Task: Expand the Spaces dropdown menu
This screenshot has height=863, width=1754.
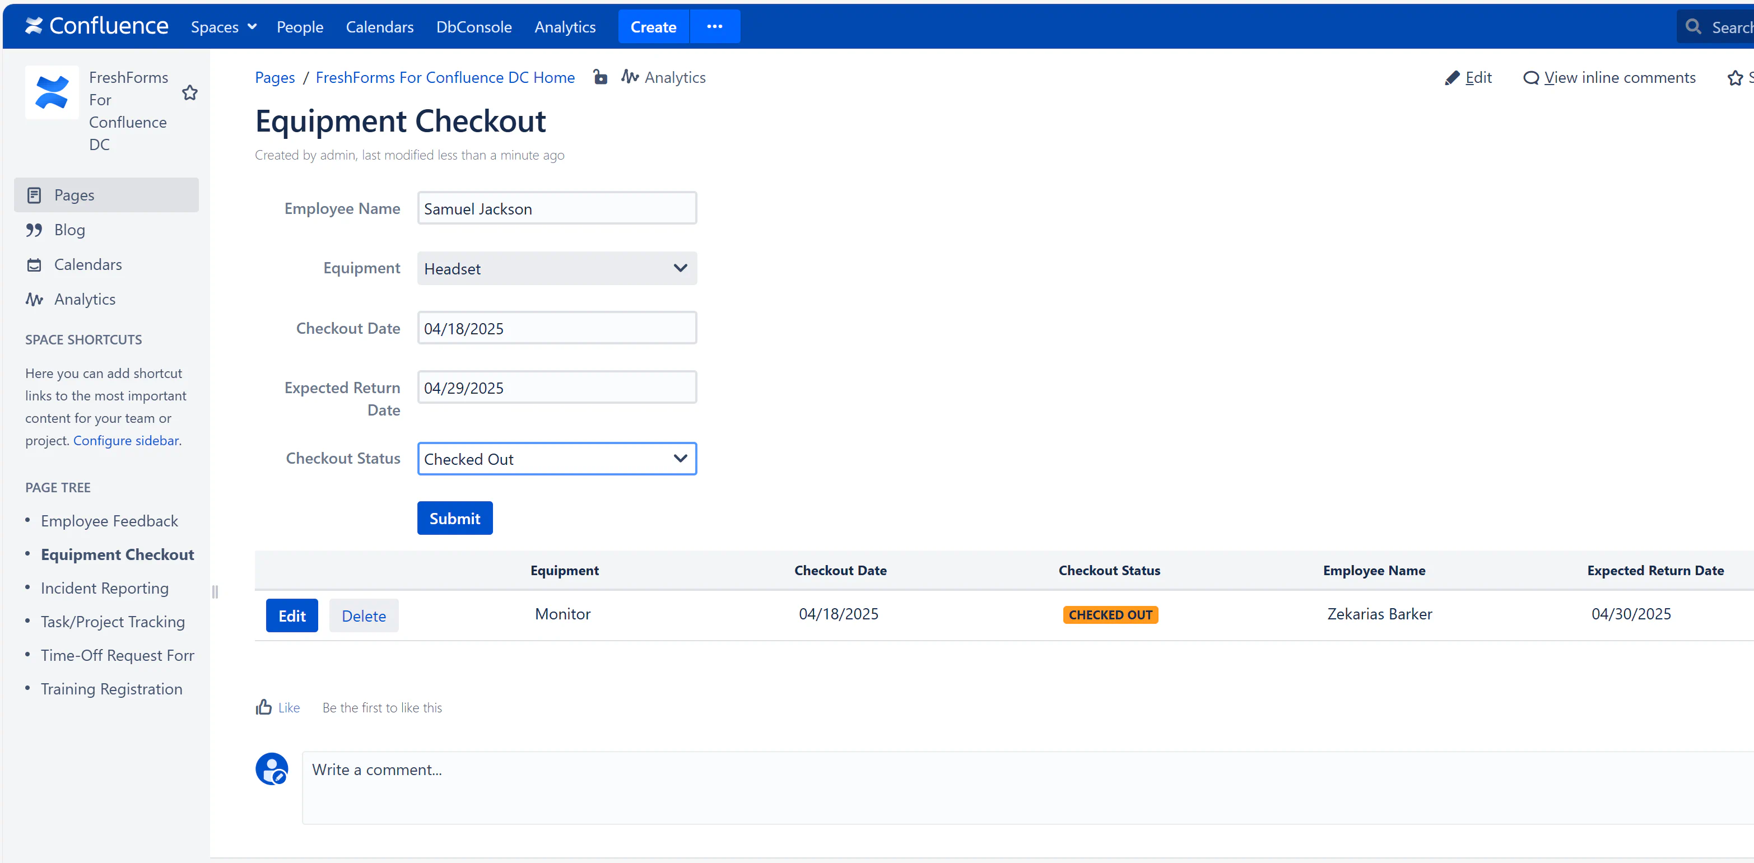Action: [224, 26]
